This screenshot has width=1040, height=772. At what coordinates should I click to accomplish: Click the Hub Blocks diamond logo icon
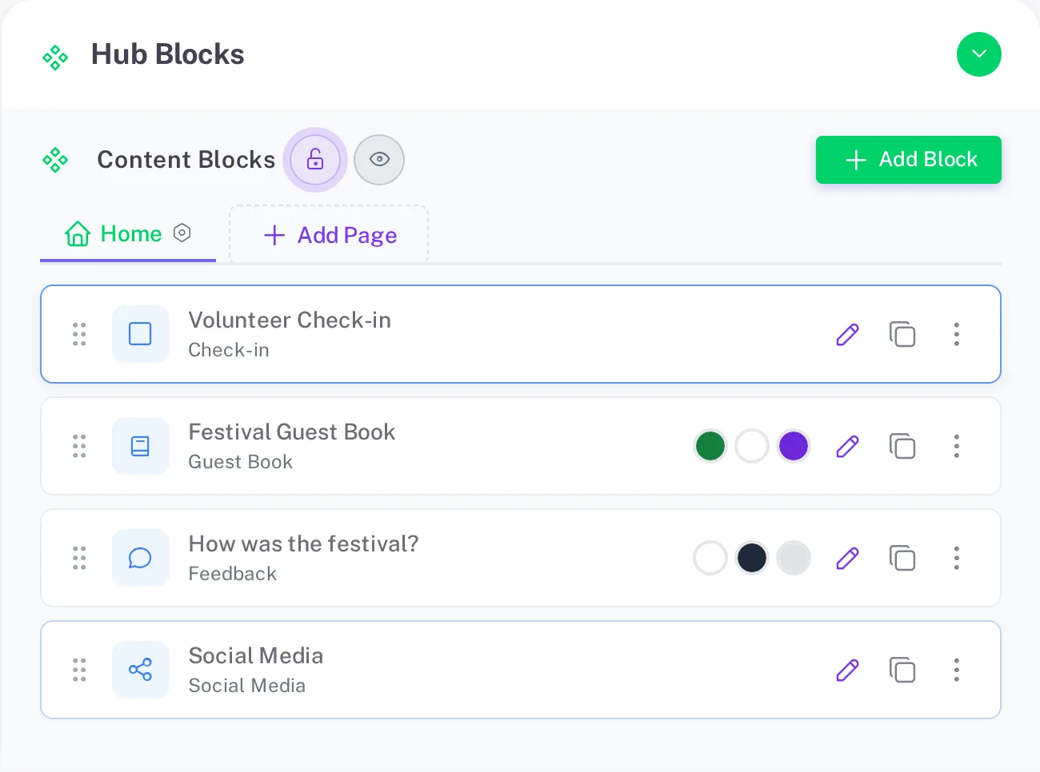click(x=55, y=58)
